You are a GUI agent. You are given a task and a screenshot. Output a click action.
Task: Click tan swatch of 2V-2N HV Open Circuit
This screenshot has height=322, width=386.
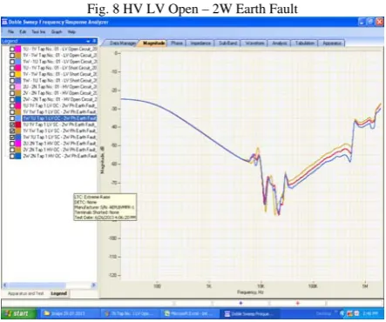(18, 93)
